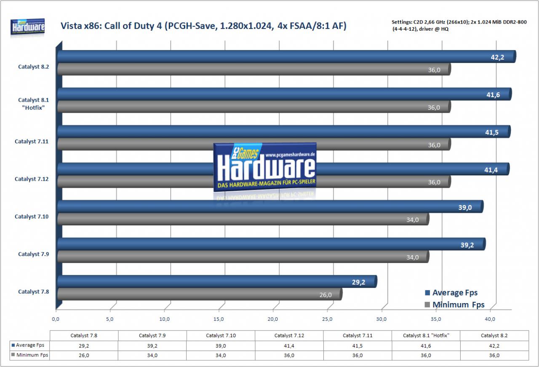Click the PC Games Hardware logo in the top-left corner

point(27,27)
